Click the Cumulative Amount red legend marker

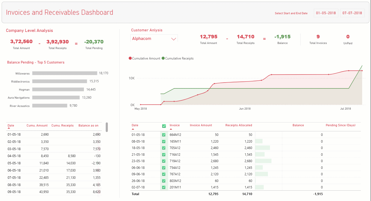(x=130, y=58)
